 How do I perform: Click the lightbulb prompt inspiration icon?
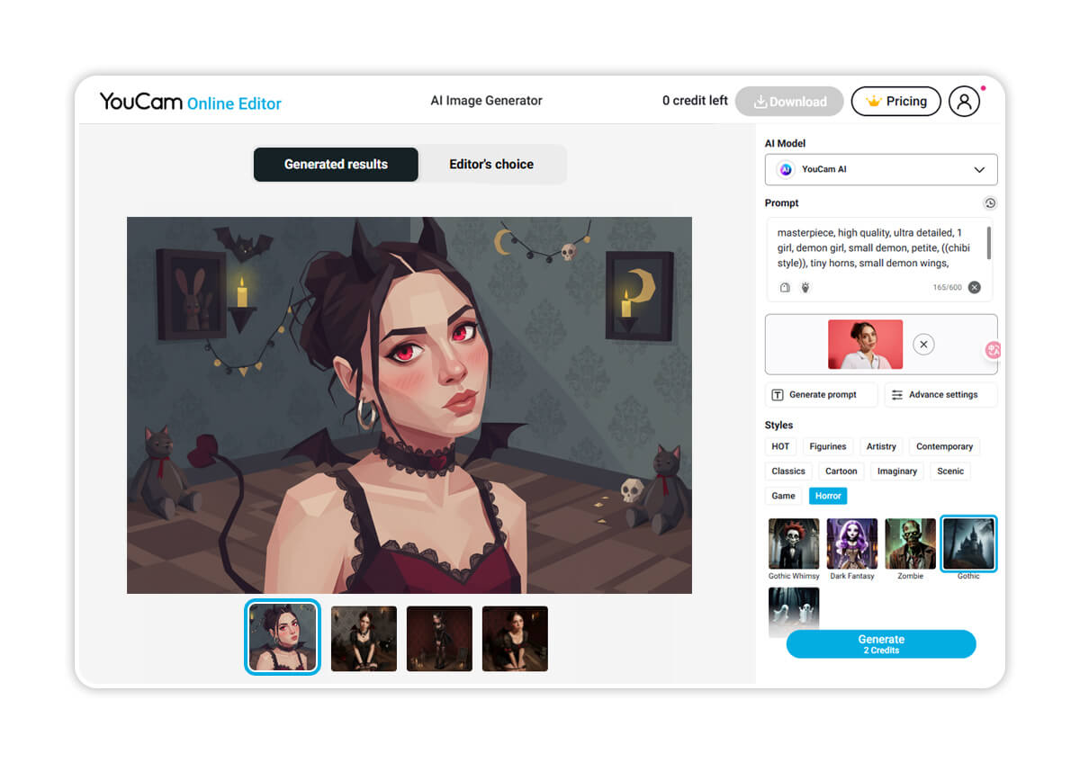click(805, 288)
